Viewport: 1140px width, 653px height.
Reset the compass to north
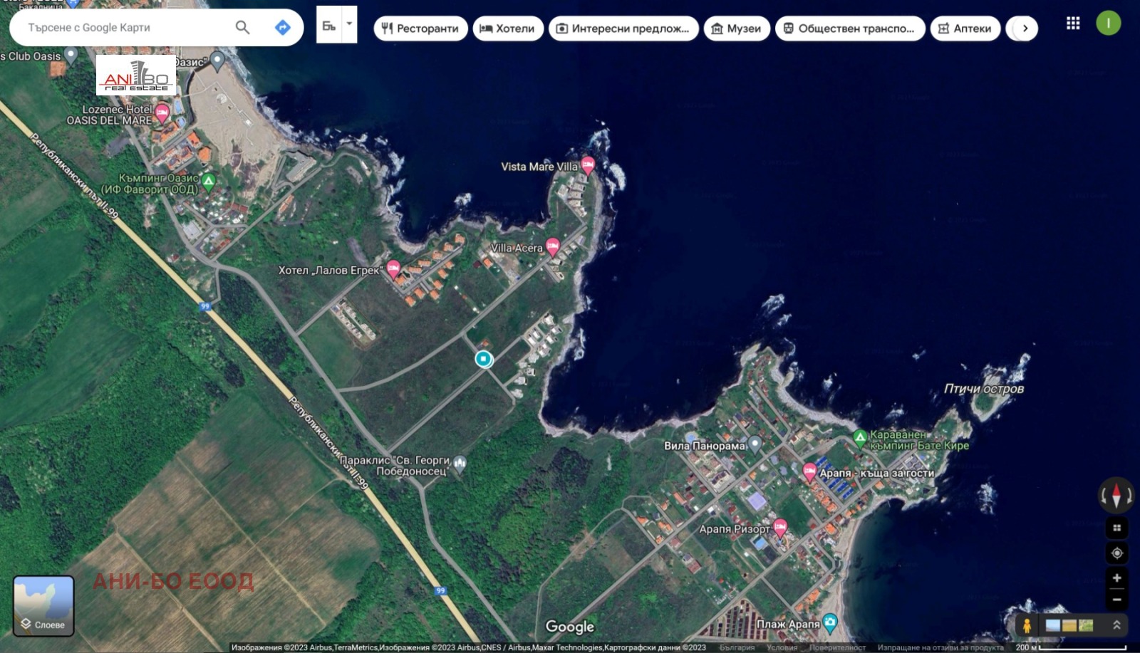(x=1116, y=495)
